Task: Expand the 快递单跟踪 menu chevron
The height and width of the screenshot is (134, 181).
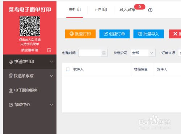Action: tap(51, 76)
